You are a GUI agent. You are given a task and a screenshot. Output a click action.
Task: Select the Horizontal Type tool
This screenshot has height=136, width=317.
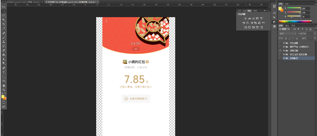pos(4,72)
